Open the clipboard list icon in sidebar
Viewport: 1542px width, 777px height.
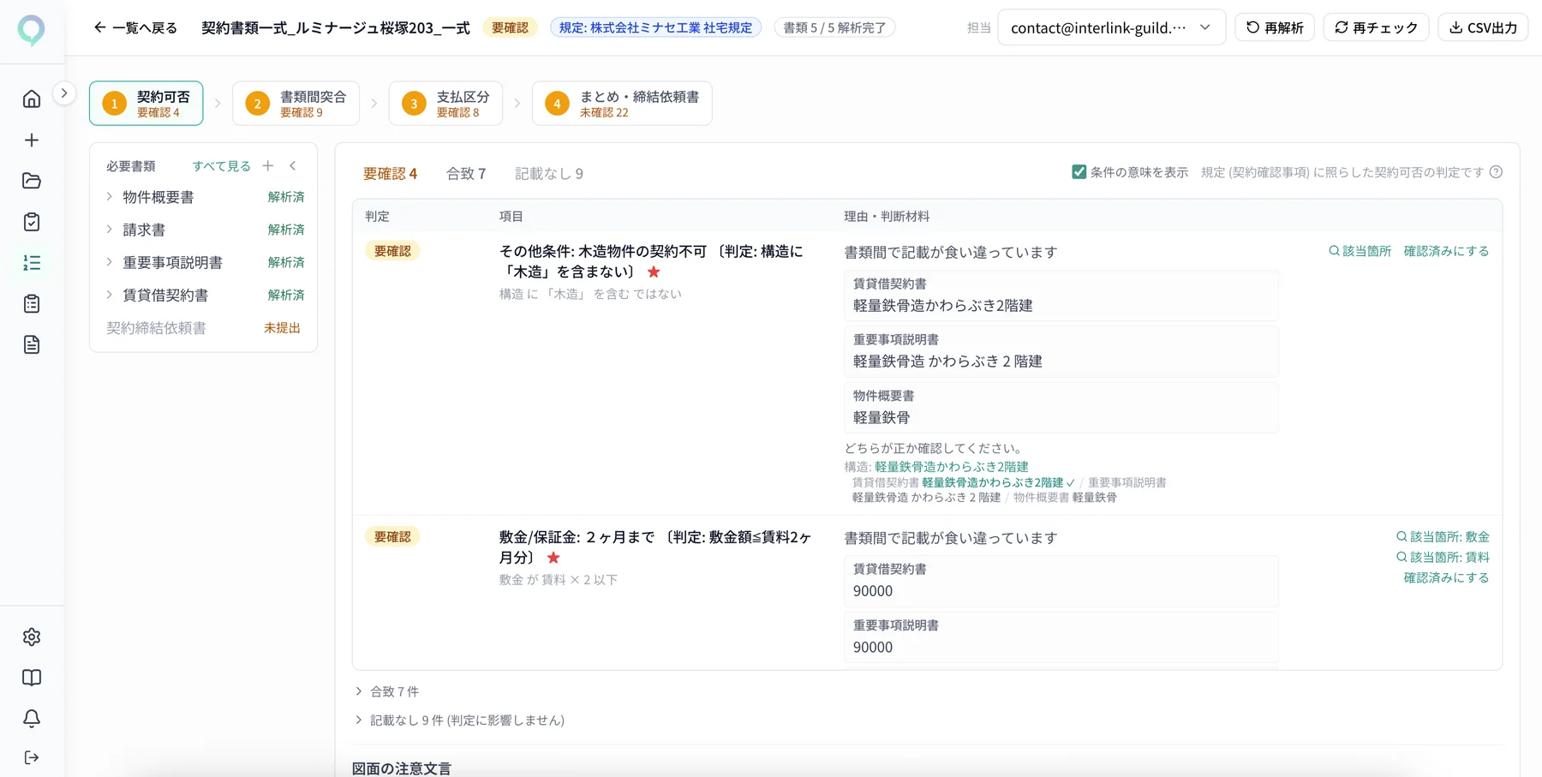tap(32, 304)
